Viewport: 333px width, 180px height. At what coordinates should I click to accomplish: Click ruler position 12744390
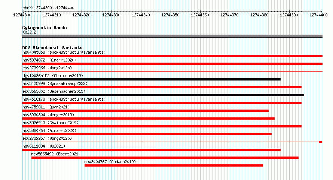pyautogui.click(x=289, y=15)
